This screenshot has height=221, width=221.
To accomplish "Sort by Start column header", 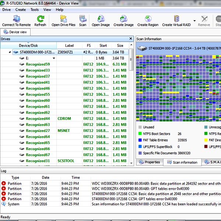I will coord(103,46).
